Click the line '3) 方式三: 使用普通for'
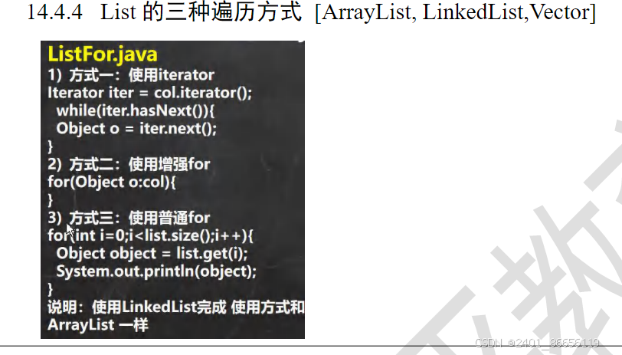622x355 pixels. point(129,218)
